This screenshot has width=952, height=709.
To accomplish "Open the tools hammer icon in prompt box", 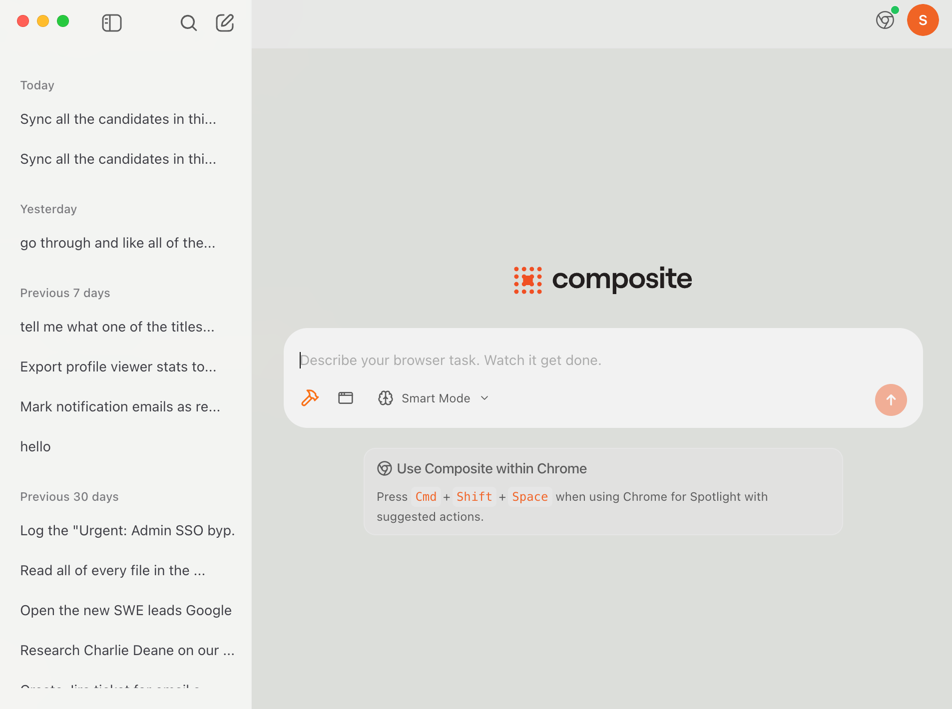I will click(310, 398).
